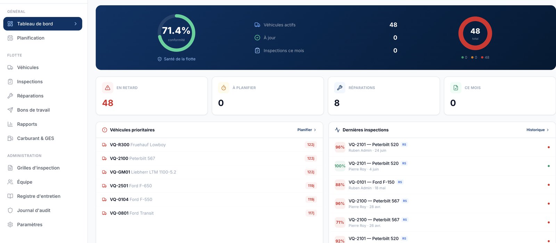Click the Carburant & GES fuel pump icon

click(x=10, y=138)
